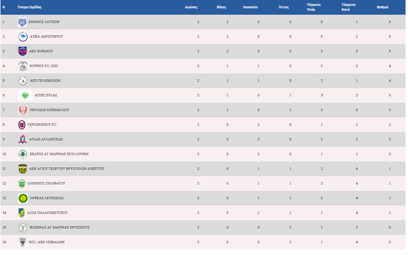
Task: Select the ΓΕΡΟΣΚΗΠΟΥ F.C. team name
Action: click(x=42, y=124)
